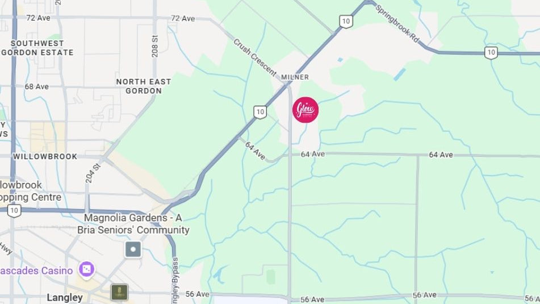The height and width of the screenshot is (304, 540).
Task: Select the Cascades Casino purple dice icon
Action: coord(86,269)
